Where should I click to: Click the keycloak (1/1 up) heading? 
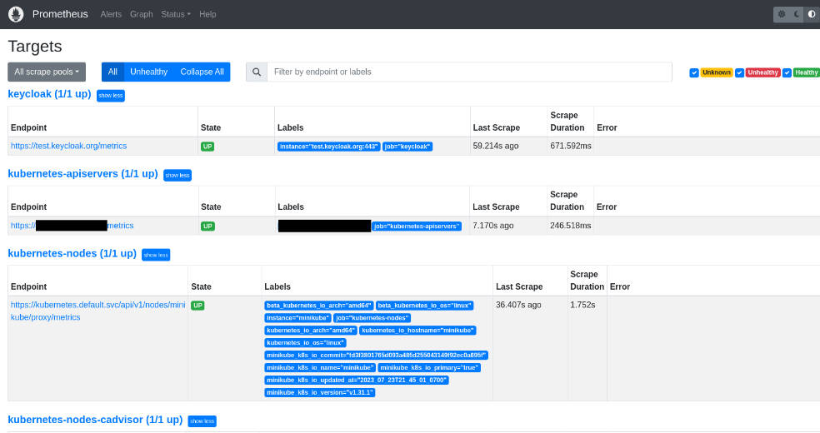point(49,94)
